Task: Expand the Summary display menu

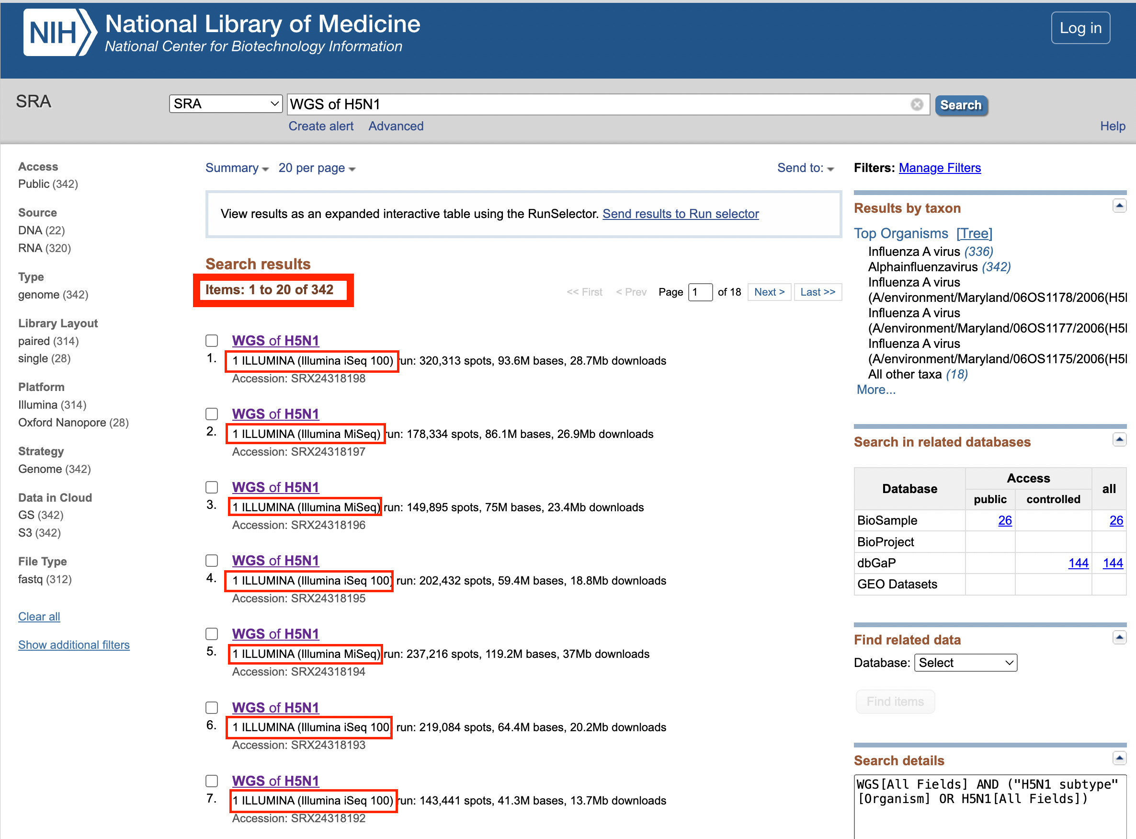Action: [237, 168]
